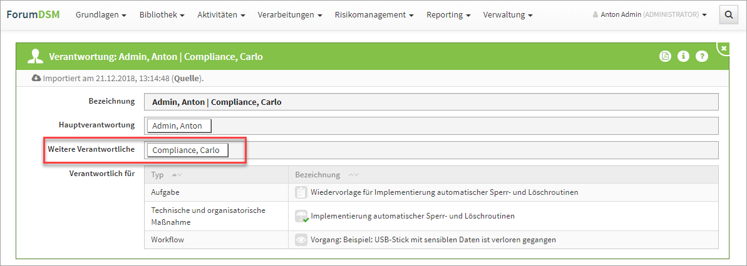747x266 pixels.
Task: Click the clipboard icon in the Aufgabe row
Action: (x=301, y=192)
